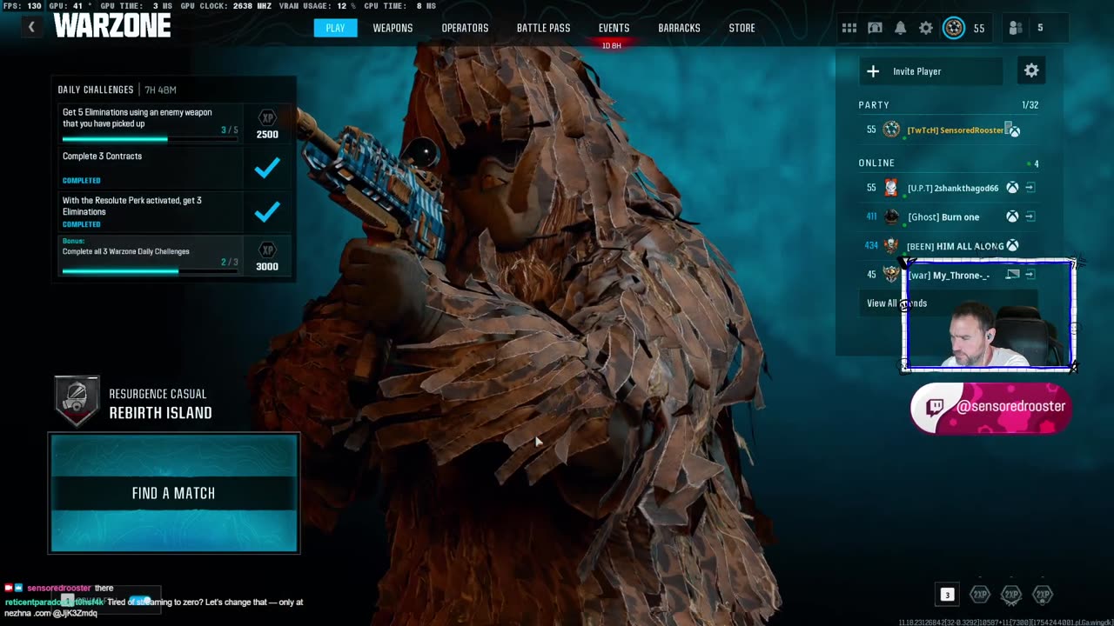The height and width of the screenshot is (626, 1114).
Task: Open the BARRACKS tab
Action: pos(679,28)
